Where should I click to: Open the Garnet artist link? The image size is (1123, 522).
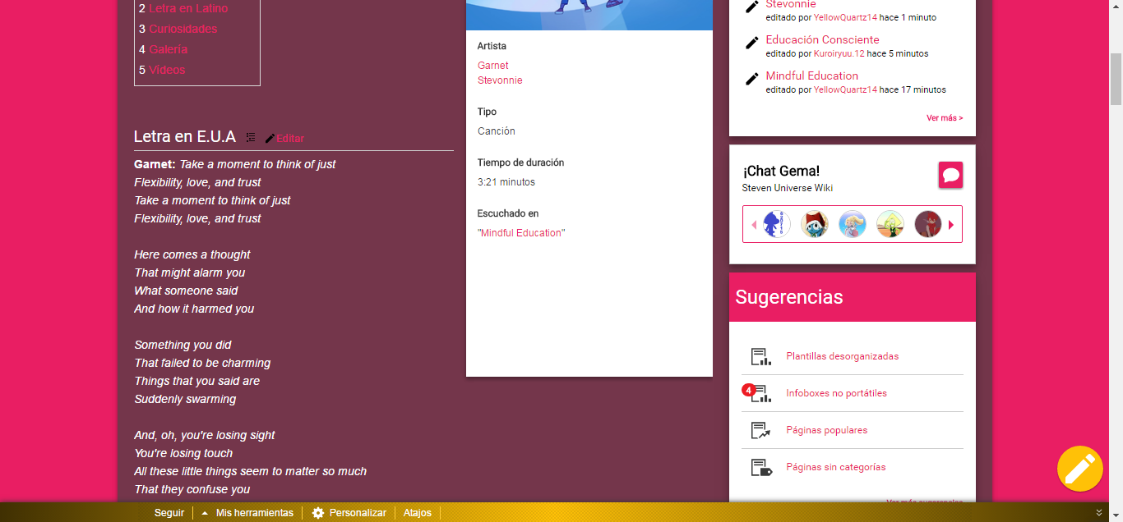(x=493, y=66)
